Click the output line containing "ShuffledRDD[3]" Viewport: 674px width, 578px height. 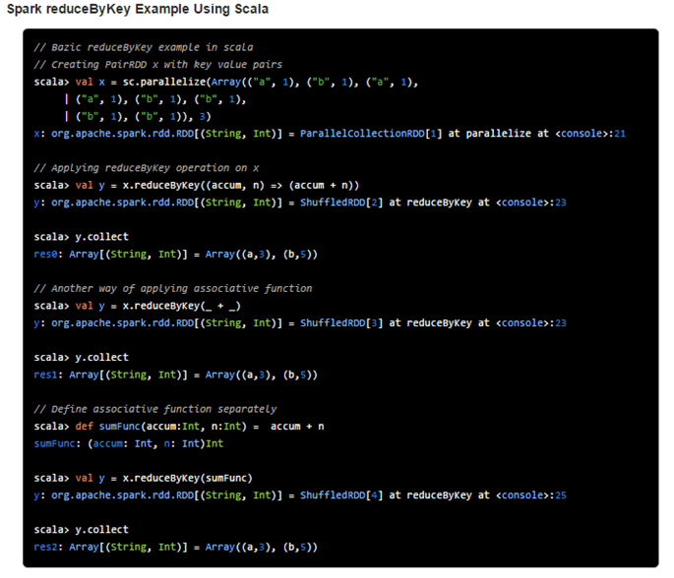click(300, 323)
